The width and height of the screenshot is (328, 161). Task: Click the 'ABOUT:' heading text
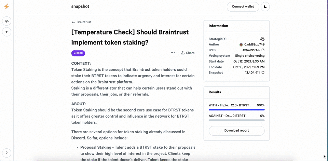click(79, 104)
